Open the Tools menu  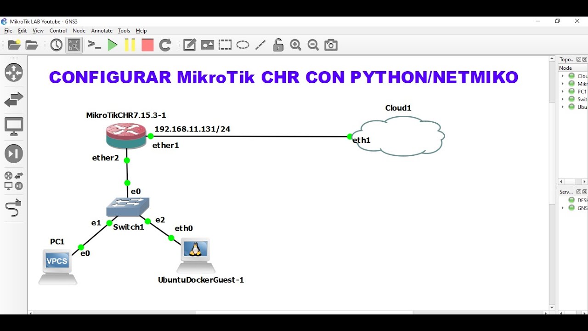124,31
